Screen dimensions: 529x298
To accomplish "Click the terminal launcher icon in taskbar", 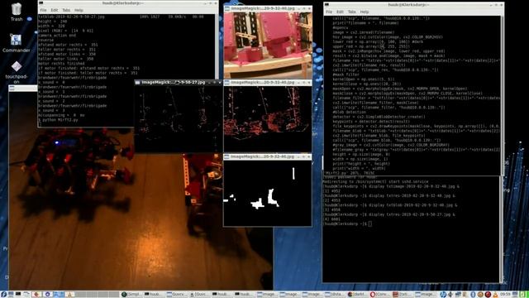I will (18, 295).
